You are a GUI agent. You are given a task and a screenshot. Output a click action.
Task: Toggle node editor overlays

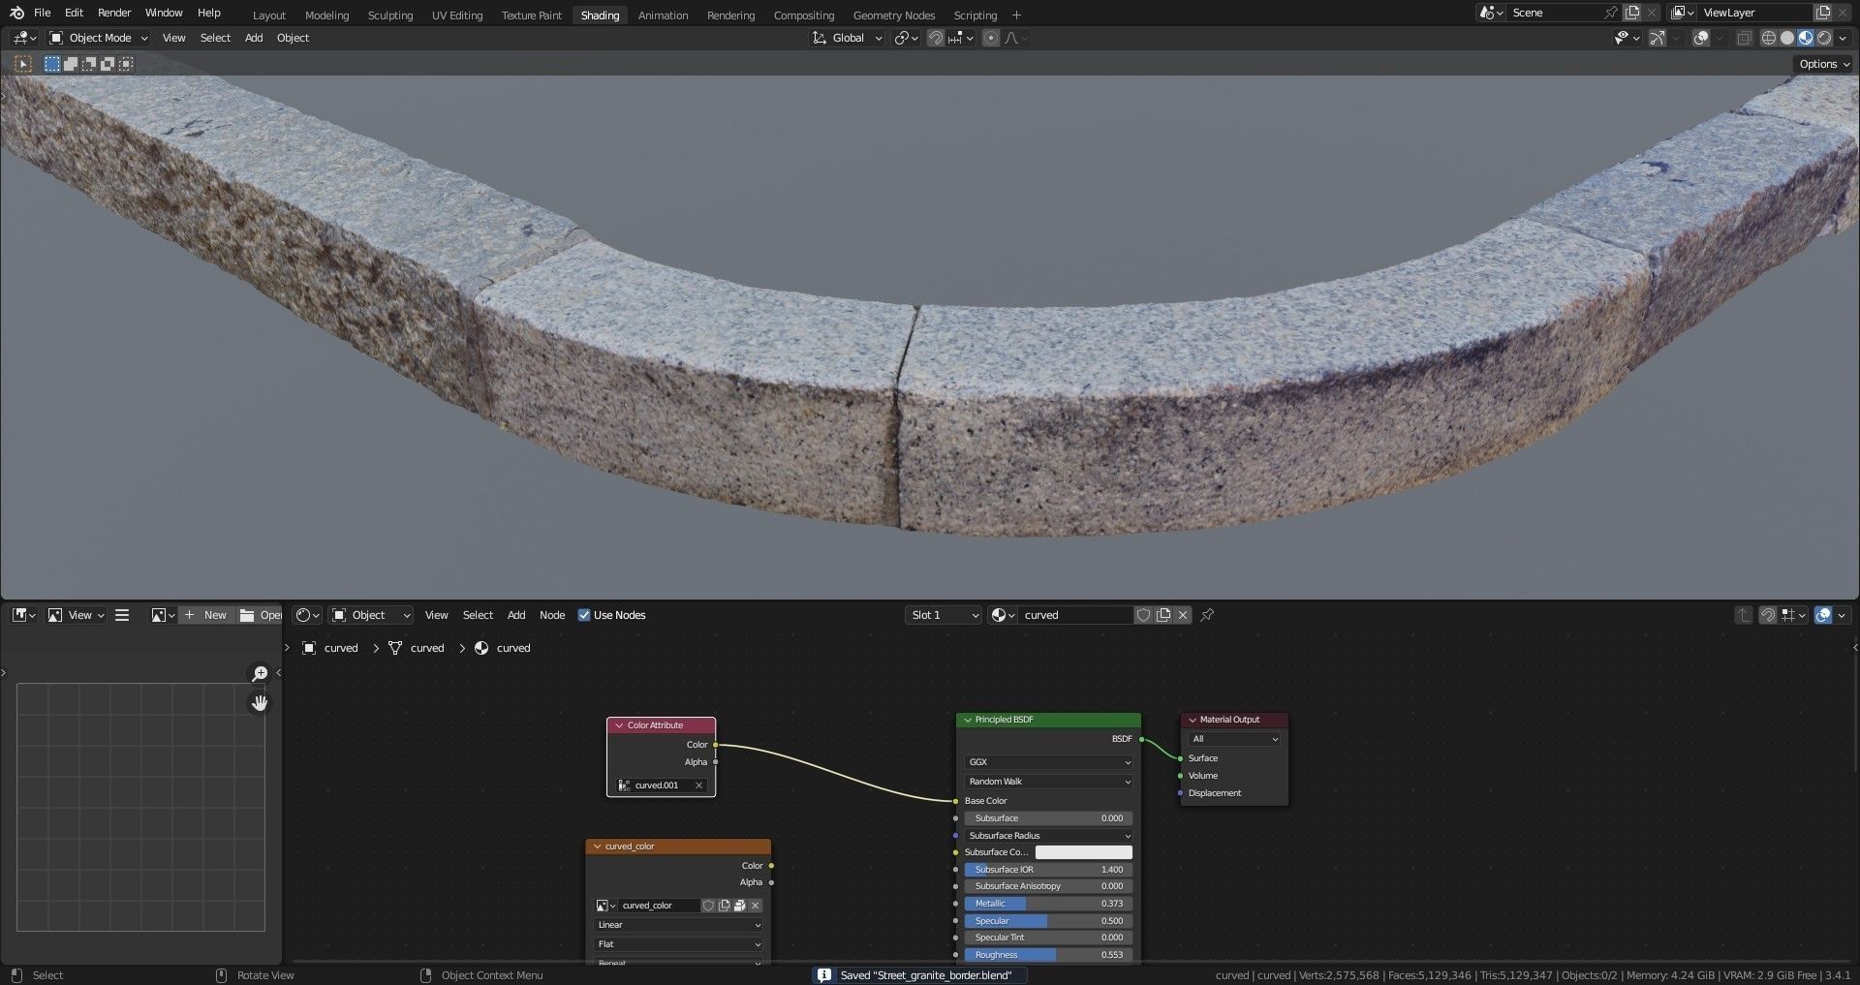pyautogui.click(x=1823, y=615)
